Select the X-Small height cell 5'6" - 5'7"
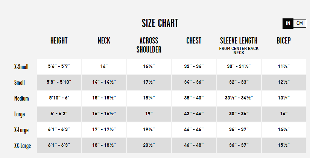Image resolution: width=310 pixels, height=158 pixels. 59,67
